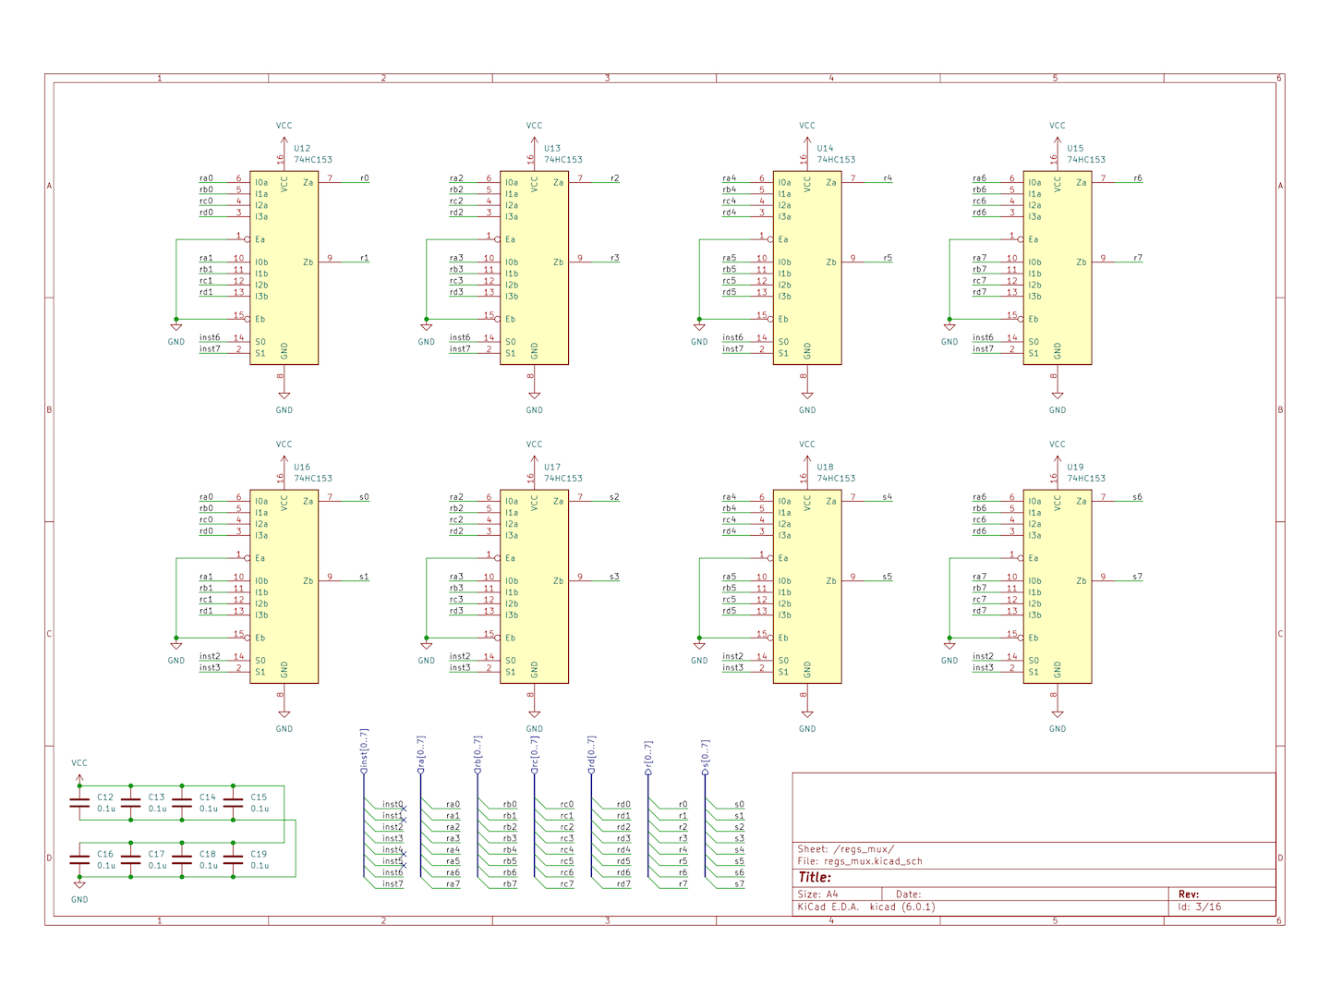
Task: Select the U19 74HC153 multiplexer symbol
Action: (1057, 587)
